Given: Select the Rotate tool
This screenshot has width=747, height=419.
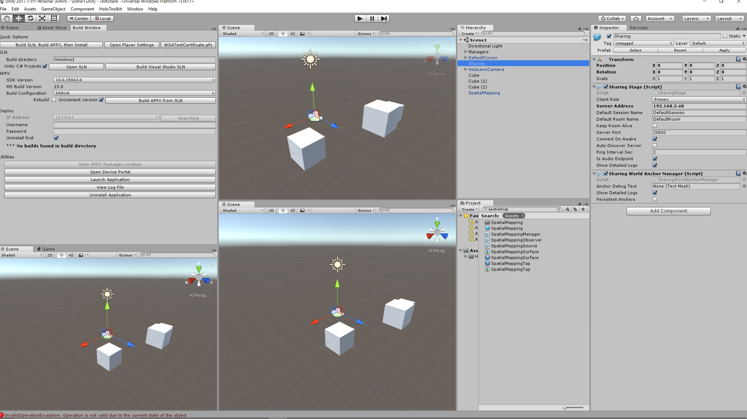Looking at the screenshot, I should [x=31, y=18].
